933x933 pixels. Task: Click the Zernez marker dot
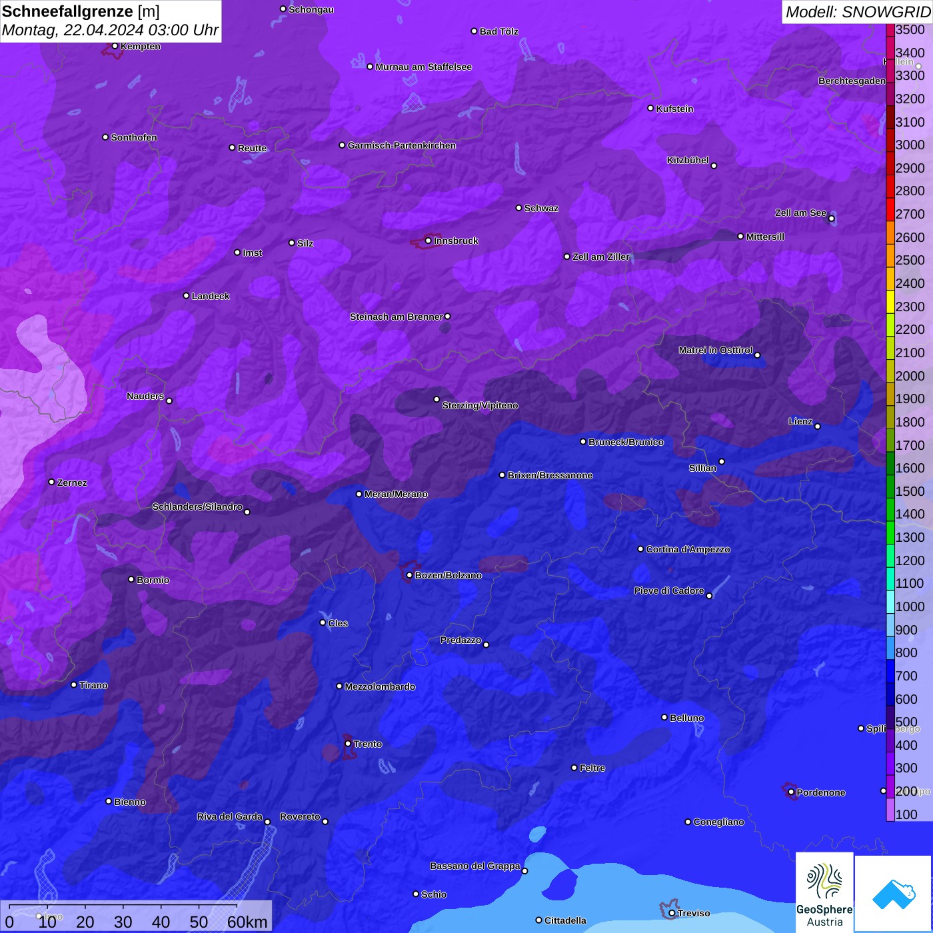(52, 482)
